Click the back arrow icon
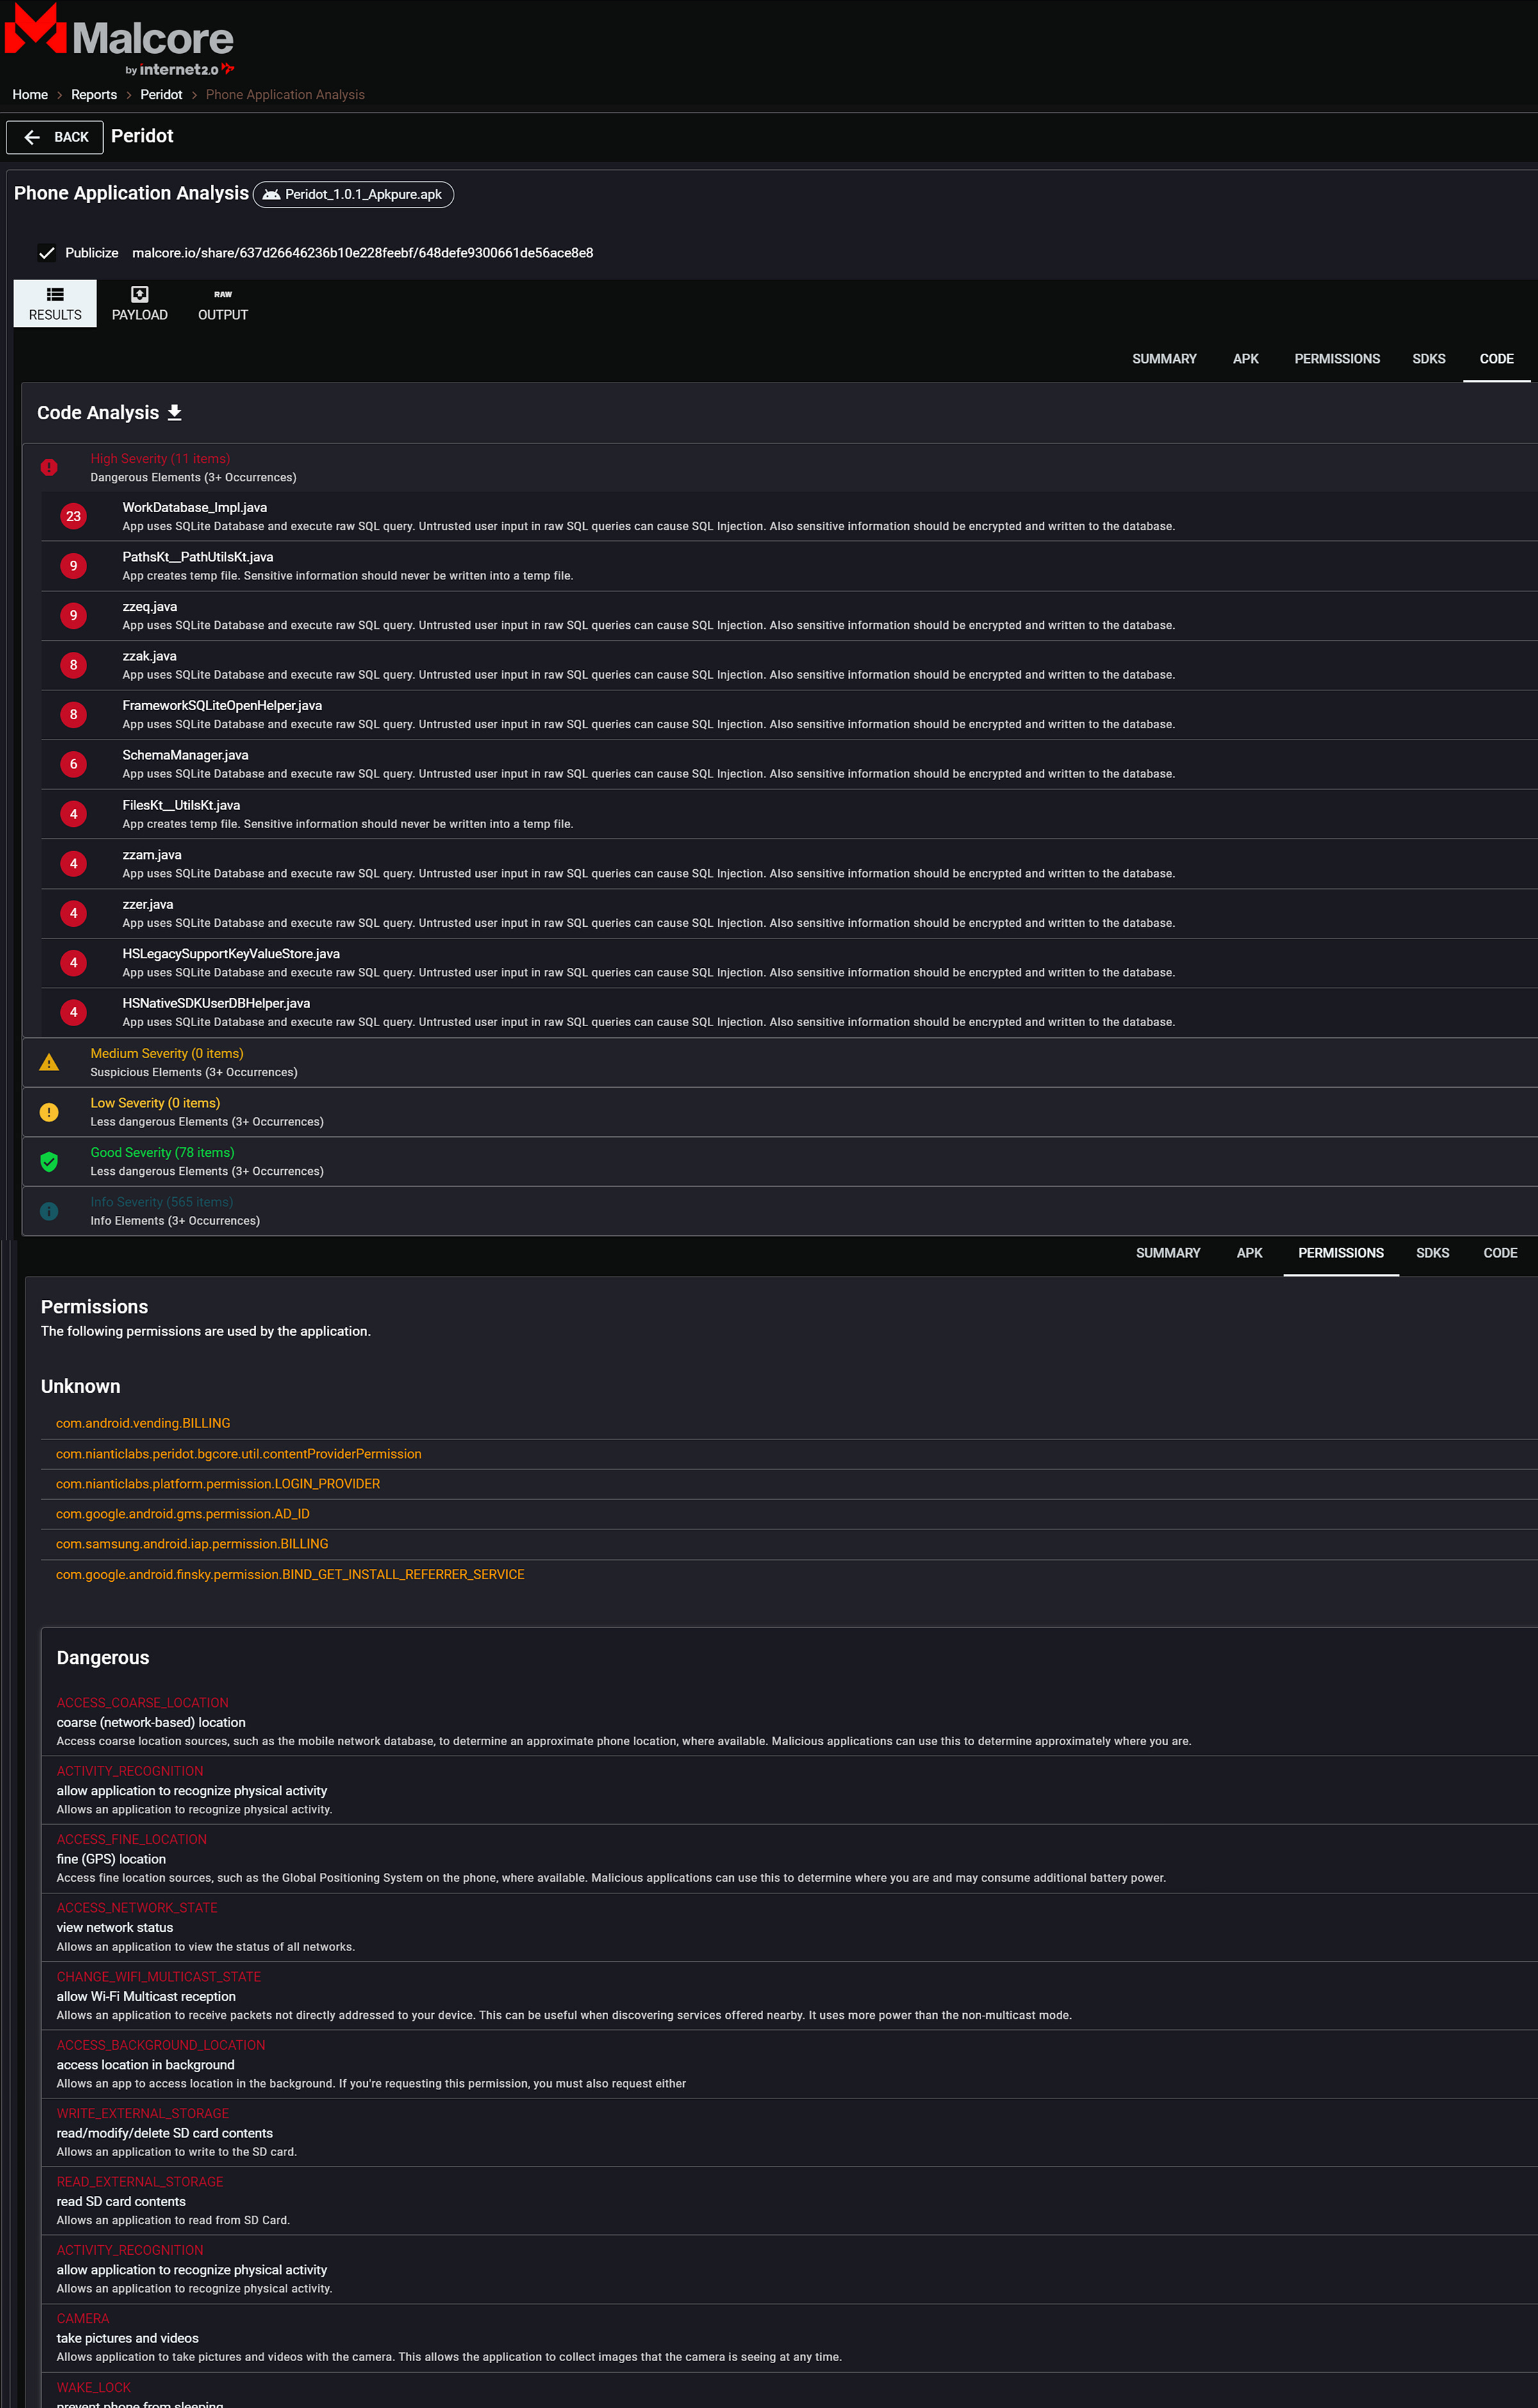 (32, 137)
